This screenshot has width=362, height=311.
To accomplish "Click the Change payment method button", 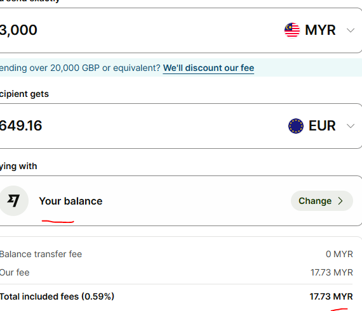I will click(x=322, y=201).
